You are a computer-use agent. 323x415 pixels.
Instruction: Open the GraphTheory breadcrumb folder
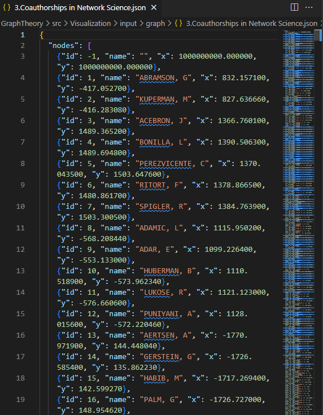click(x=22, y=23)
